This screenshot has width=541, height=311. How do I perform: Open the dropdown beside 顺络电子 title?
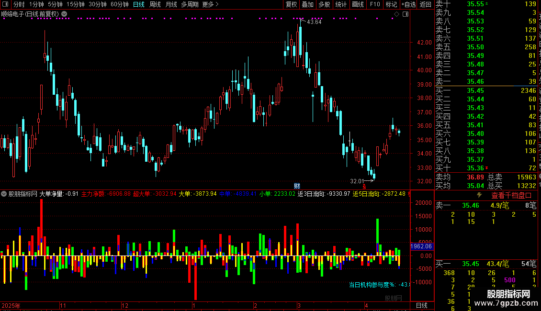tap(64, 14)
